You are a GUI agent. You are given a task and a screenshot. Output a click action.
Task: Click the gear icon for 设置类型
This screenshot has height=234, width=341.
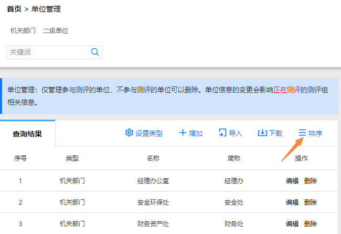pos(129,132)
